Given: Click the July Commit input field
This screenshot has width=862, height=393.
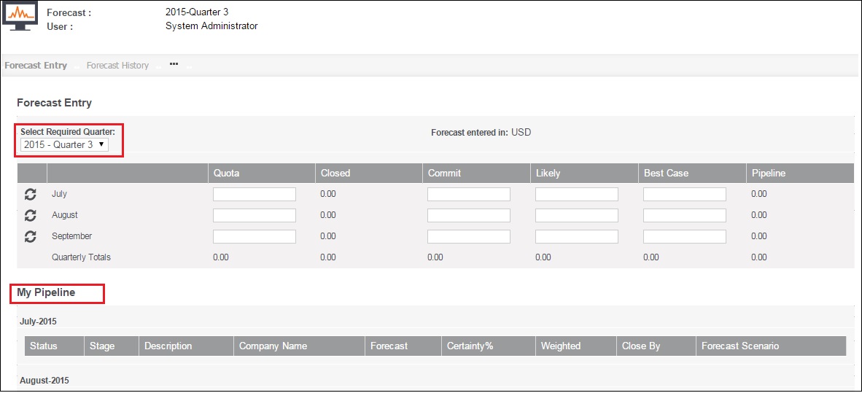Looking at the screenshot, I should 469,194.
